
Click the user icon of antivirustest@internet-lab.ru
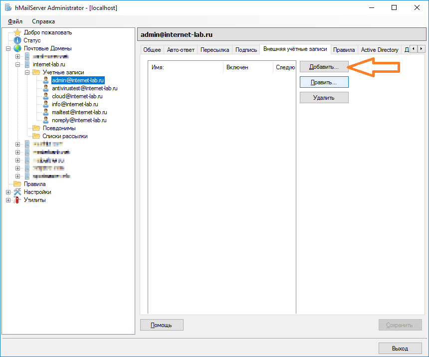coord(46,88)
